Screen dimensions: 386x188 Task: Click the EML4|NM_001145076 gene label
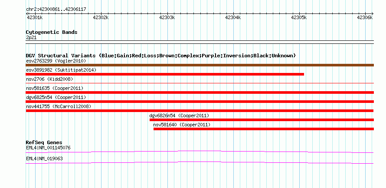[x=48, y=148]
